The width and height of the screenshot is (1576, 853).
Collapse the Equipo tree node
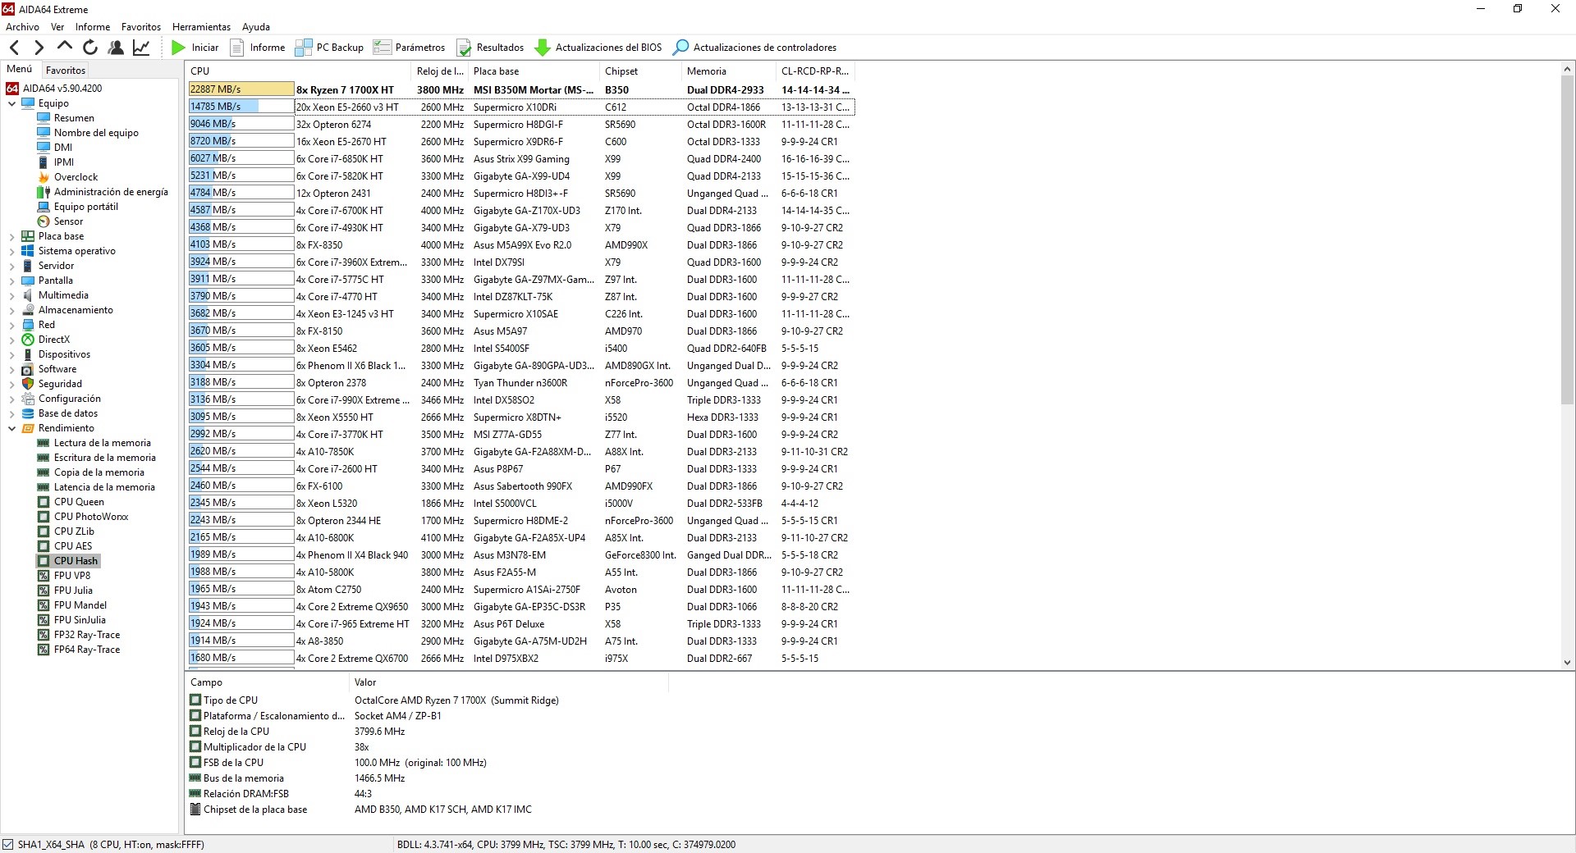coord(12,103)
